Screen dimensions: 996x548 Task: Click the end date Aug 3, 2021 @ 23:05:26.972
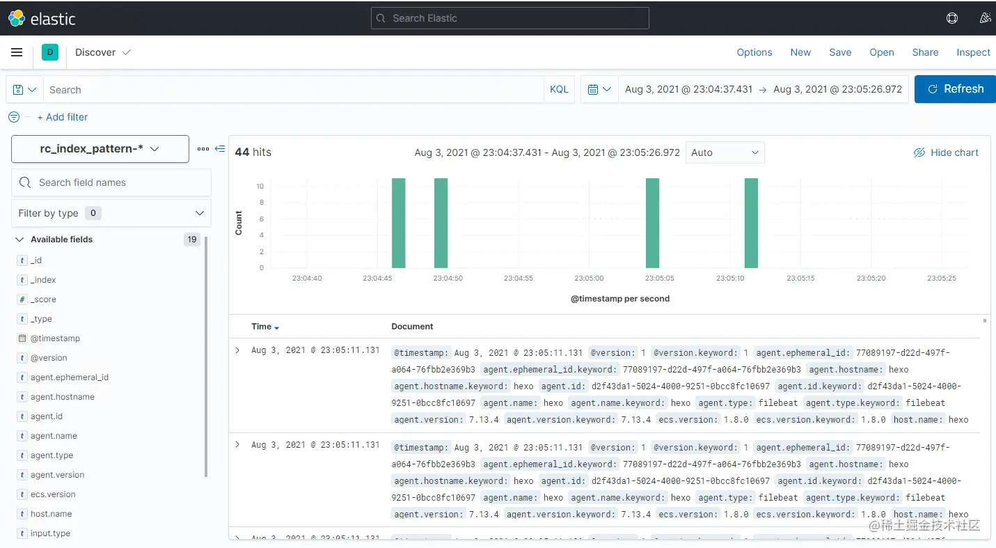(837, 89)
